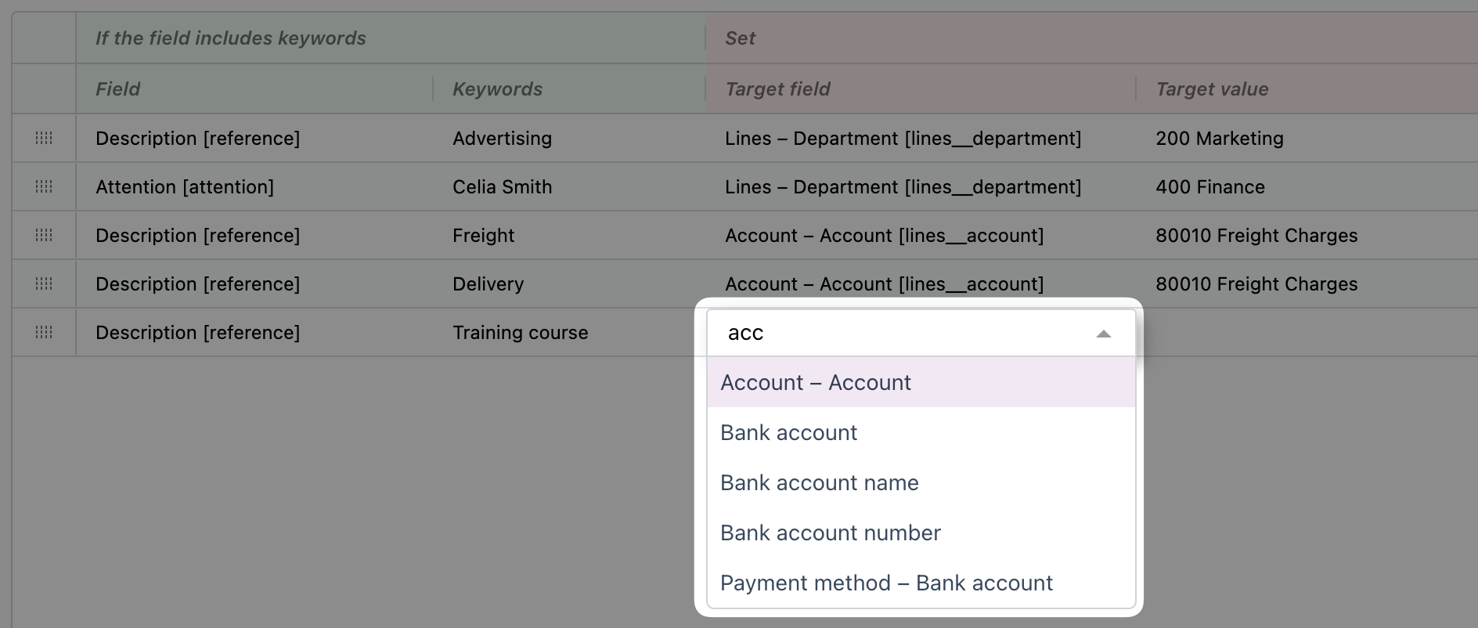Grab the drag handle for the Advertising row
Image resolution: width=1478 pixels, height=628 pixels.
44,138
